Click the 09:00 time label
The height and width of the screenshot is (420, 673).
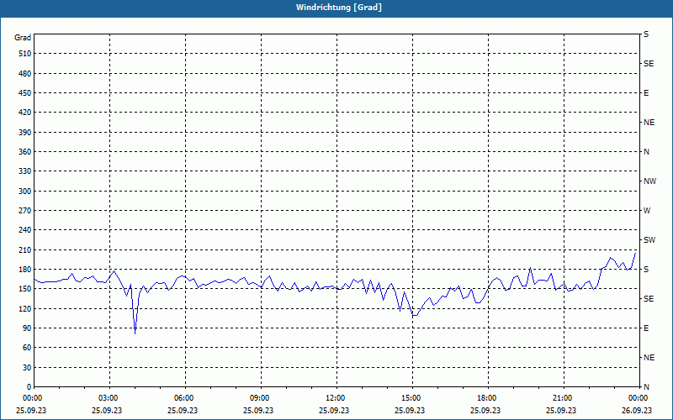click(x=258, y=398)
